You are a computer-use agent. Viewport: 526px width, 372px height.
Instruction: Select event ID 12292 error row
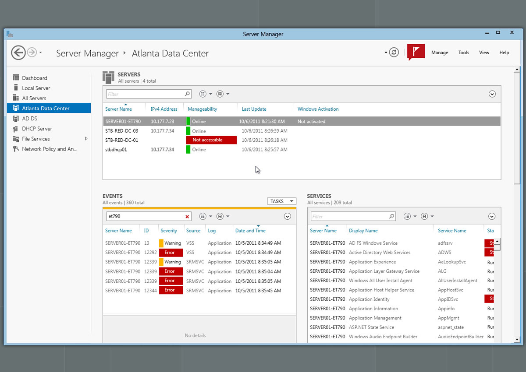(199, 253)
